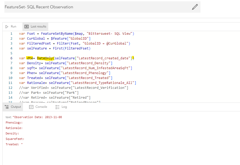
Task: Switch to the Output tab
Action: 13,107
